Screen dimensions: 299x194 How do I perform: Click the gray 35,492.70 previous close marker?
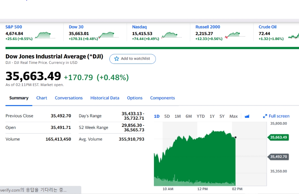click(278, 157)
